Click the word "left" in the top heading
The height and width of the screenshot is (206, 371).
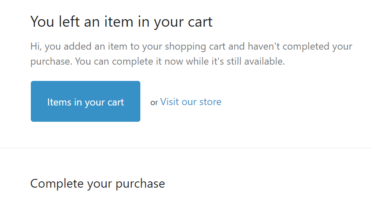[x=69, y=21]
